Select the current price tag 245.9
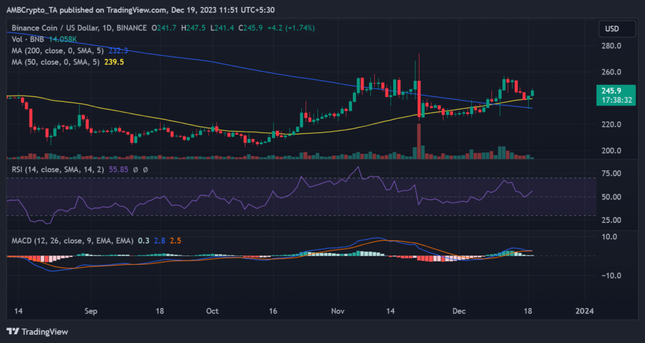The height and width of the screenshot is (343, 645). click(612, 91)
